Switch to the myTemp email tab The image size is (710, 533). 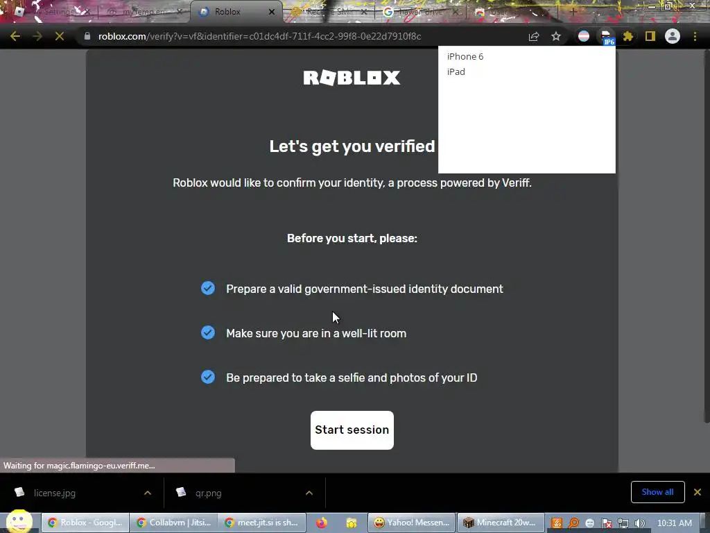click(145, 12)
